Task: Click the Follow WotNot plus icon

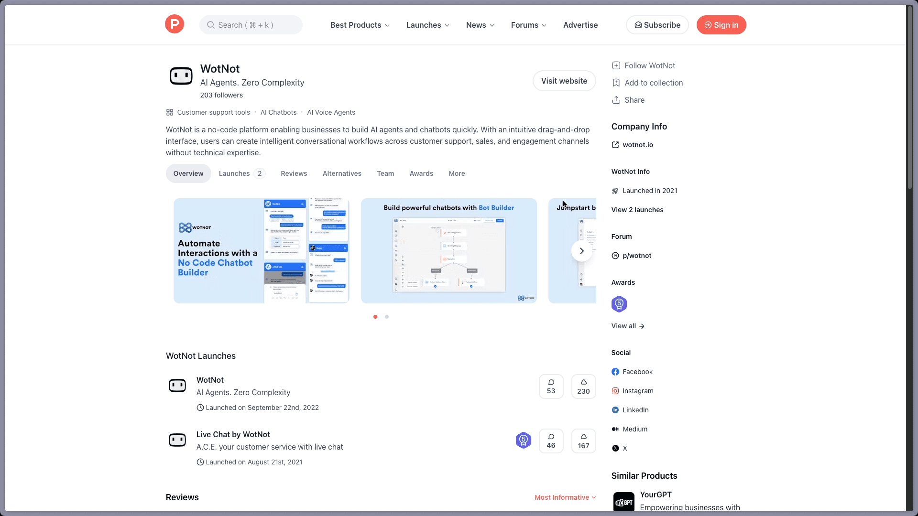Action: 616,65
